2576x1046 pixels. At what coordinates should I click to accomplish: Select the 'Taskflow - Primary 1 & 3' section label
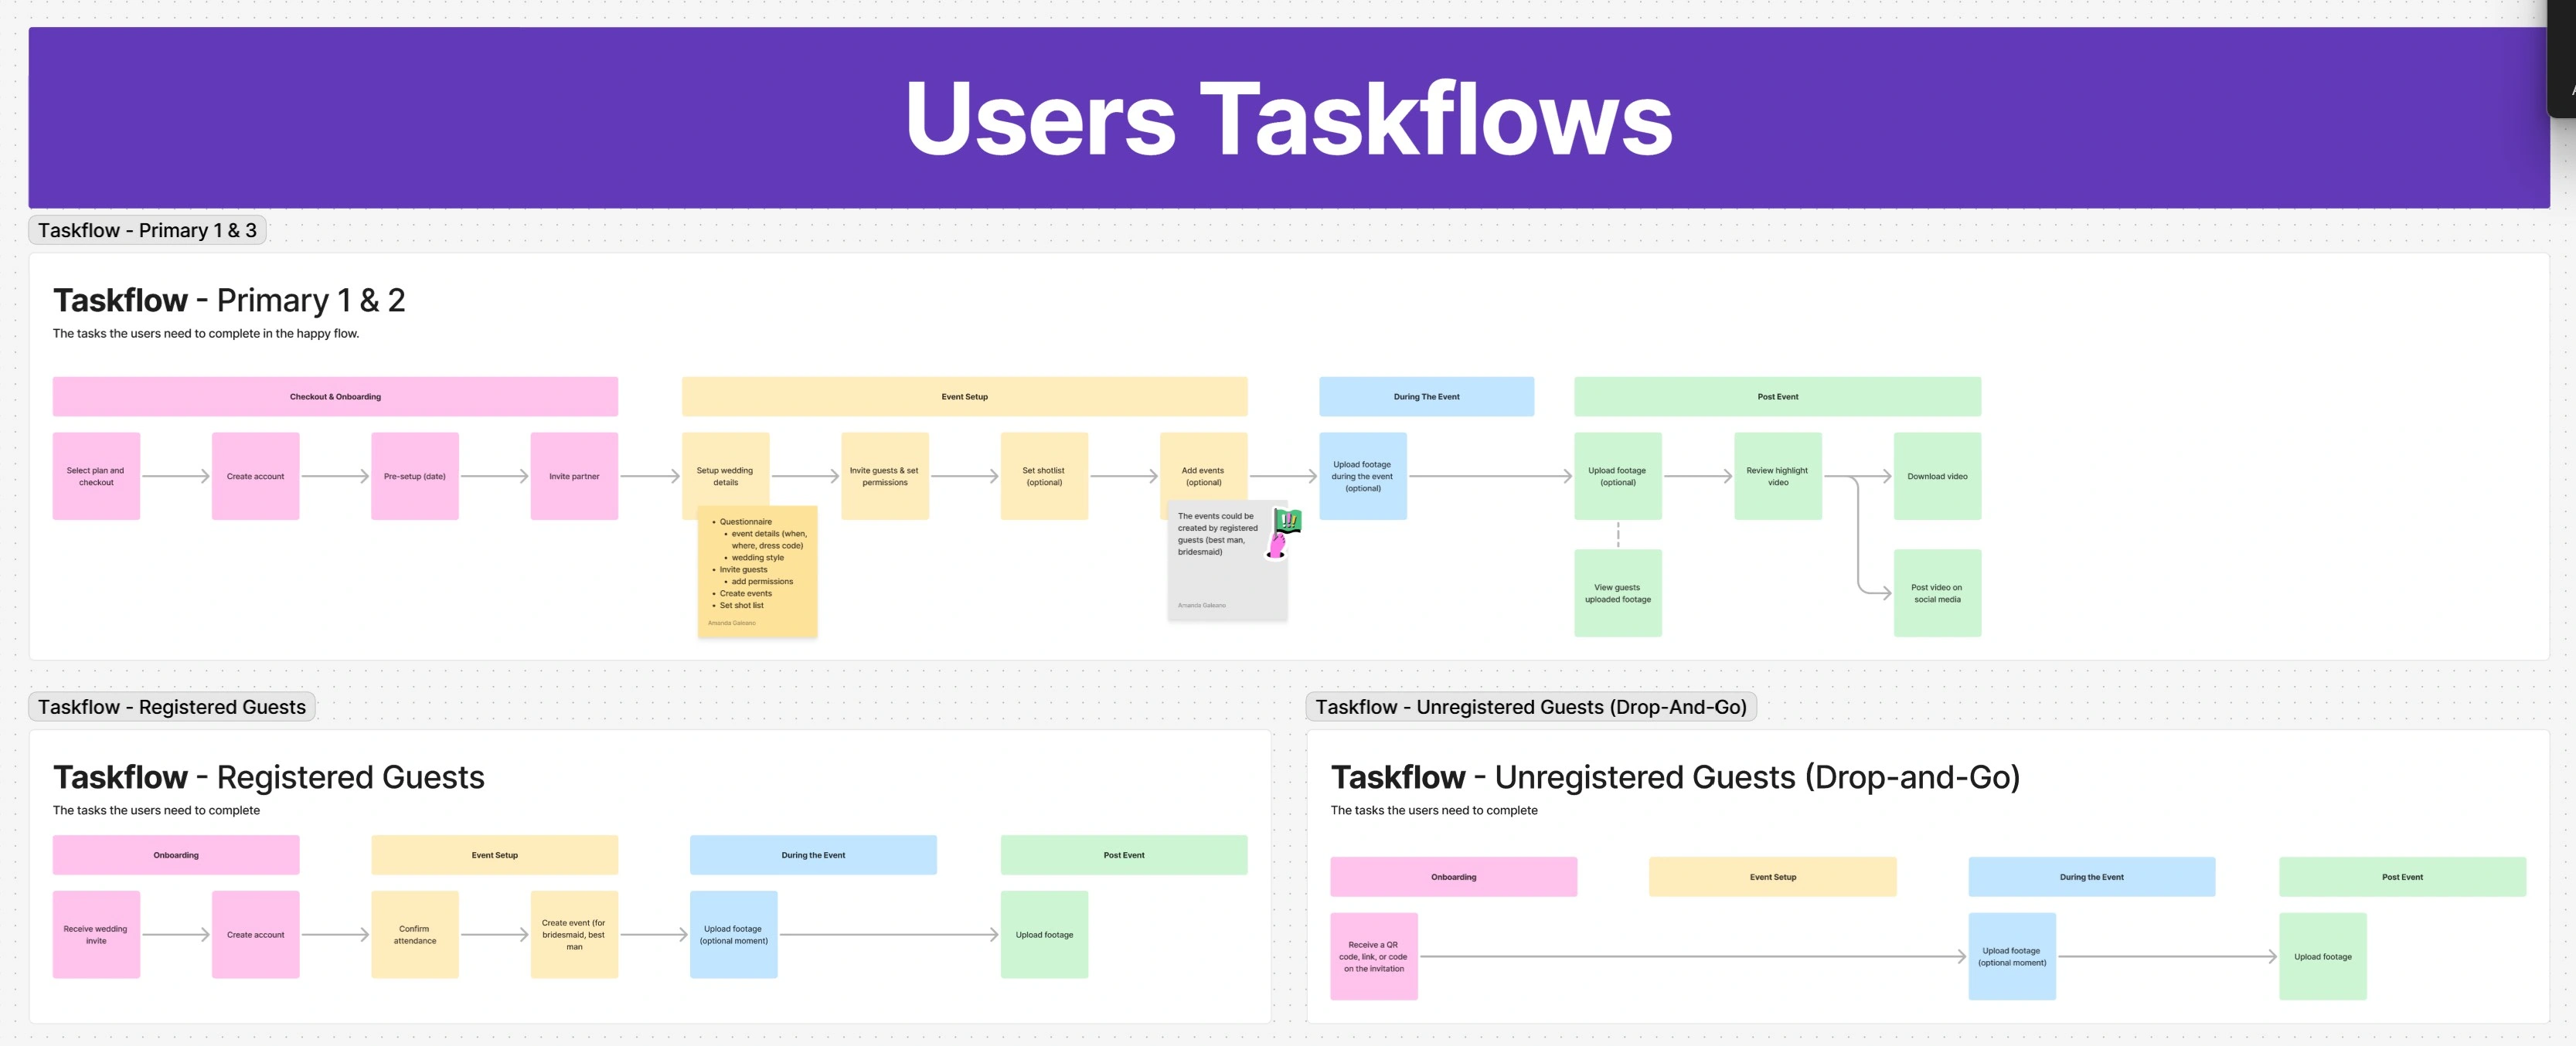147,229
